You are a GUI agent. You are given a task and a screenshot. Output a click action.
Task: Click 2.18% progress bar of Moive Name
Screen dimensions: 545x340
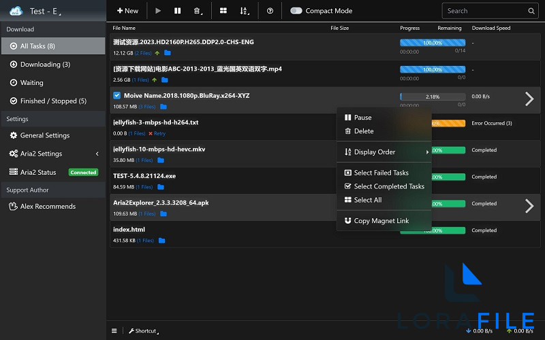pyautogui.click(x=433, y=97)
